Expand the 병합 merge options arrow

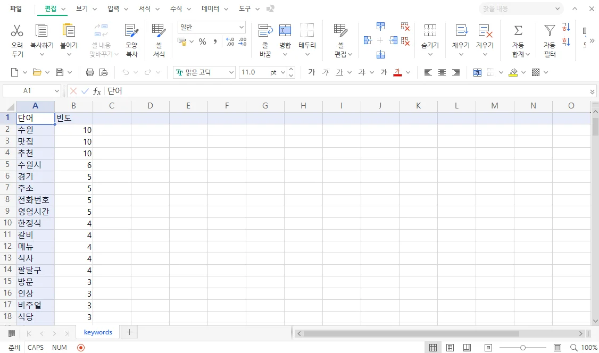285,55
